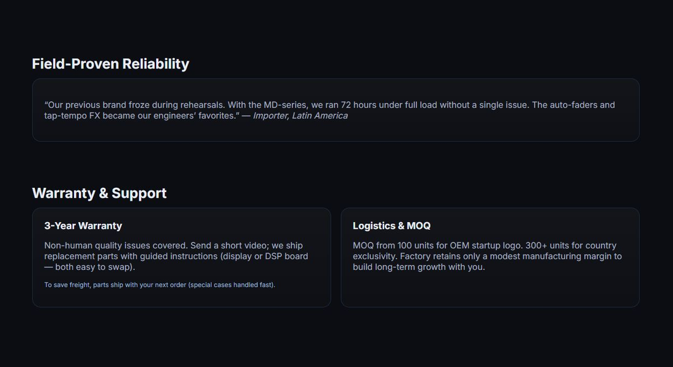Click "Our previous brand froze" quote opening
The height and width of the screenshot is (367, 673).
[x=98, y=105]
